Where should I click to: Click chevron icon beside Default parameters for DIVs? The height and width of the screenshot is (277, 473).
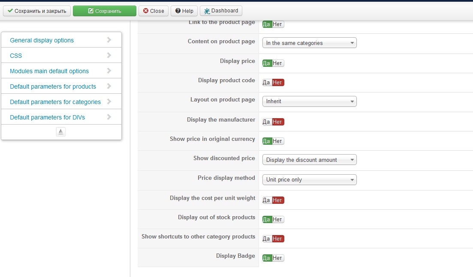tap(109, 117)
